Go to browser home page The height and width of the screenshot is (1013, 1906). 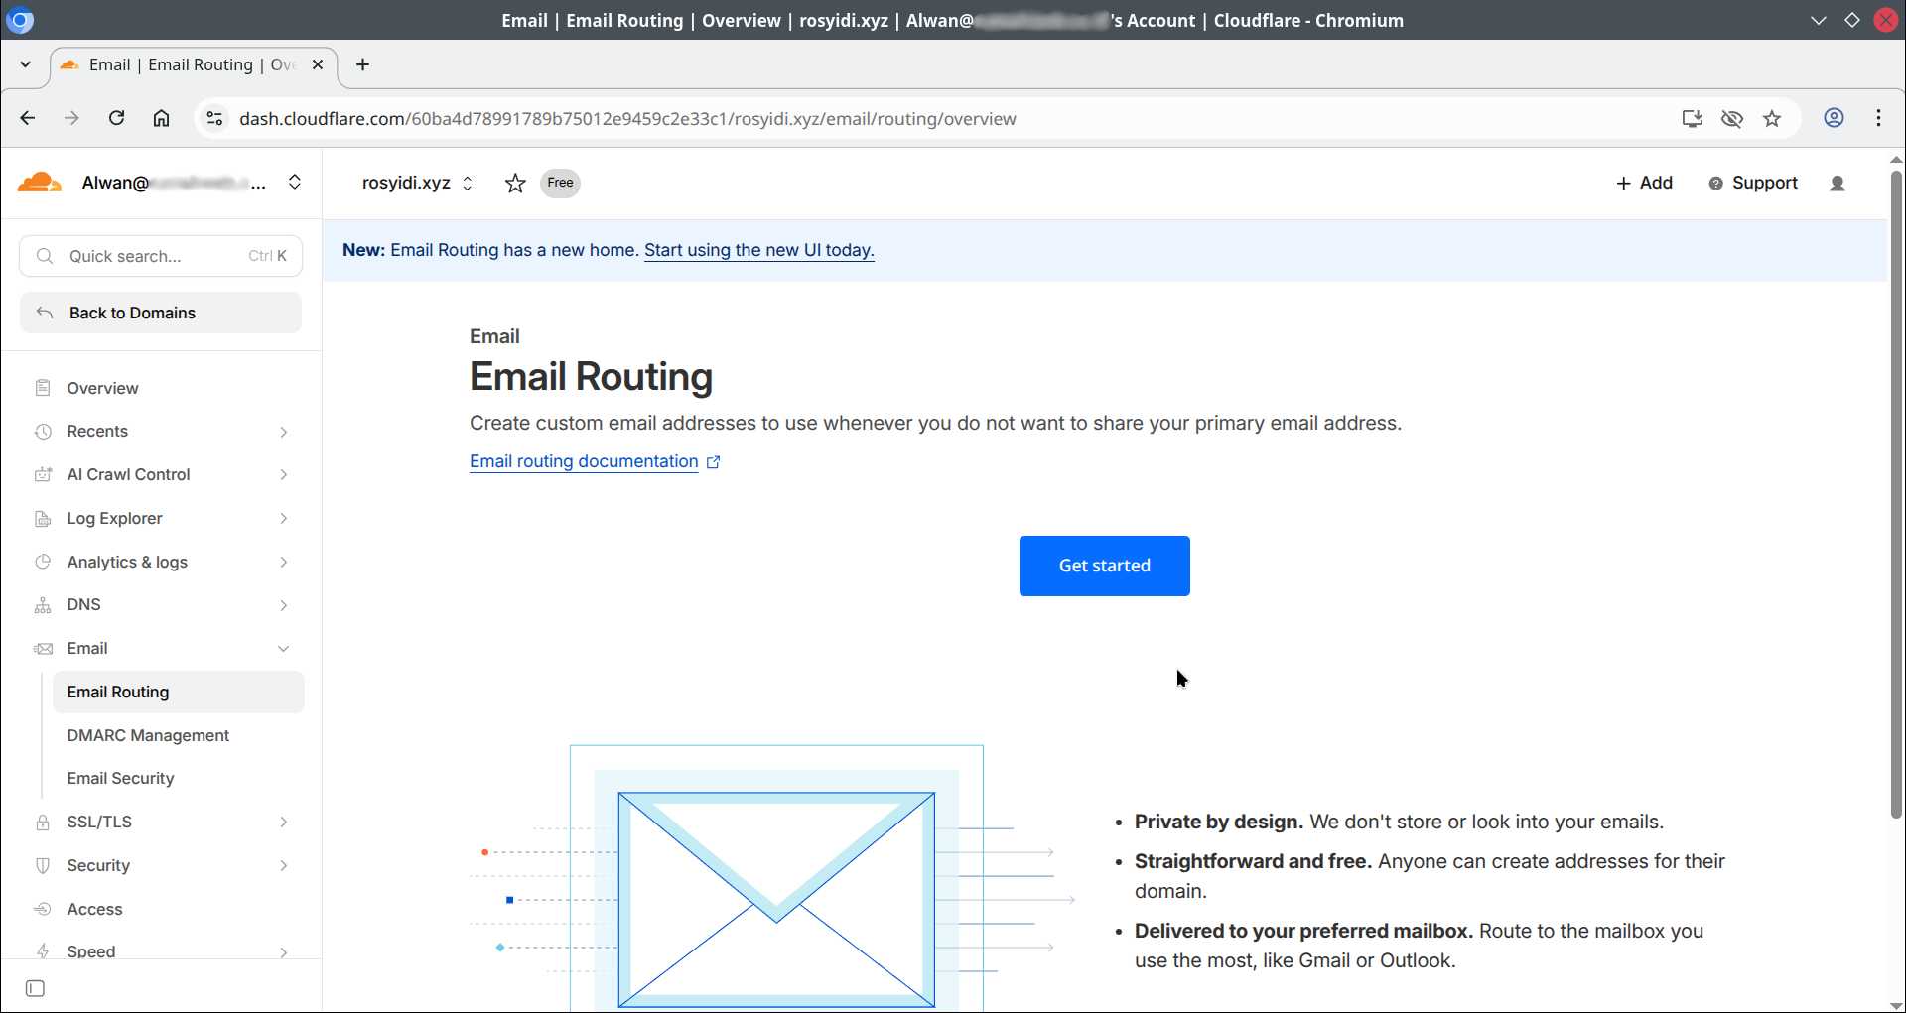click(161, 119)
